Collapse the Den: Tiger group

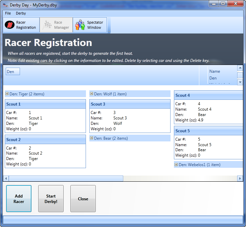pos(7,94)
